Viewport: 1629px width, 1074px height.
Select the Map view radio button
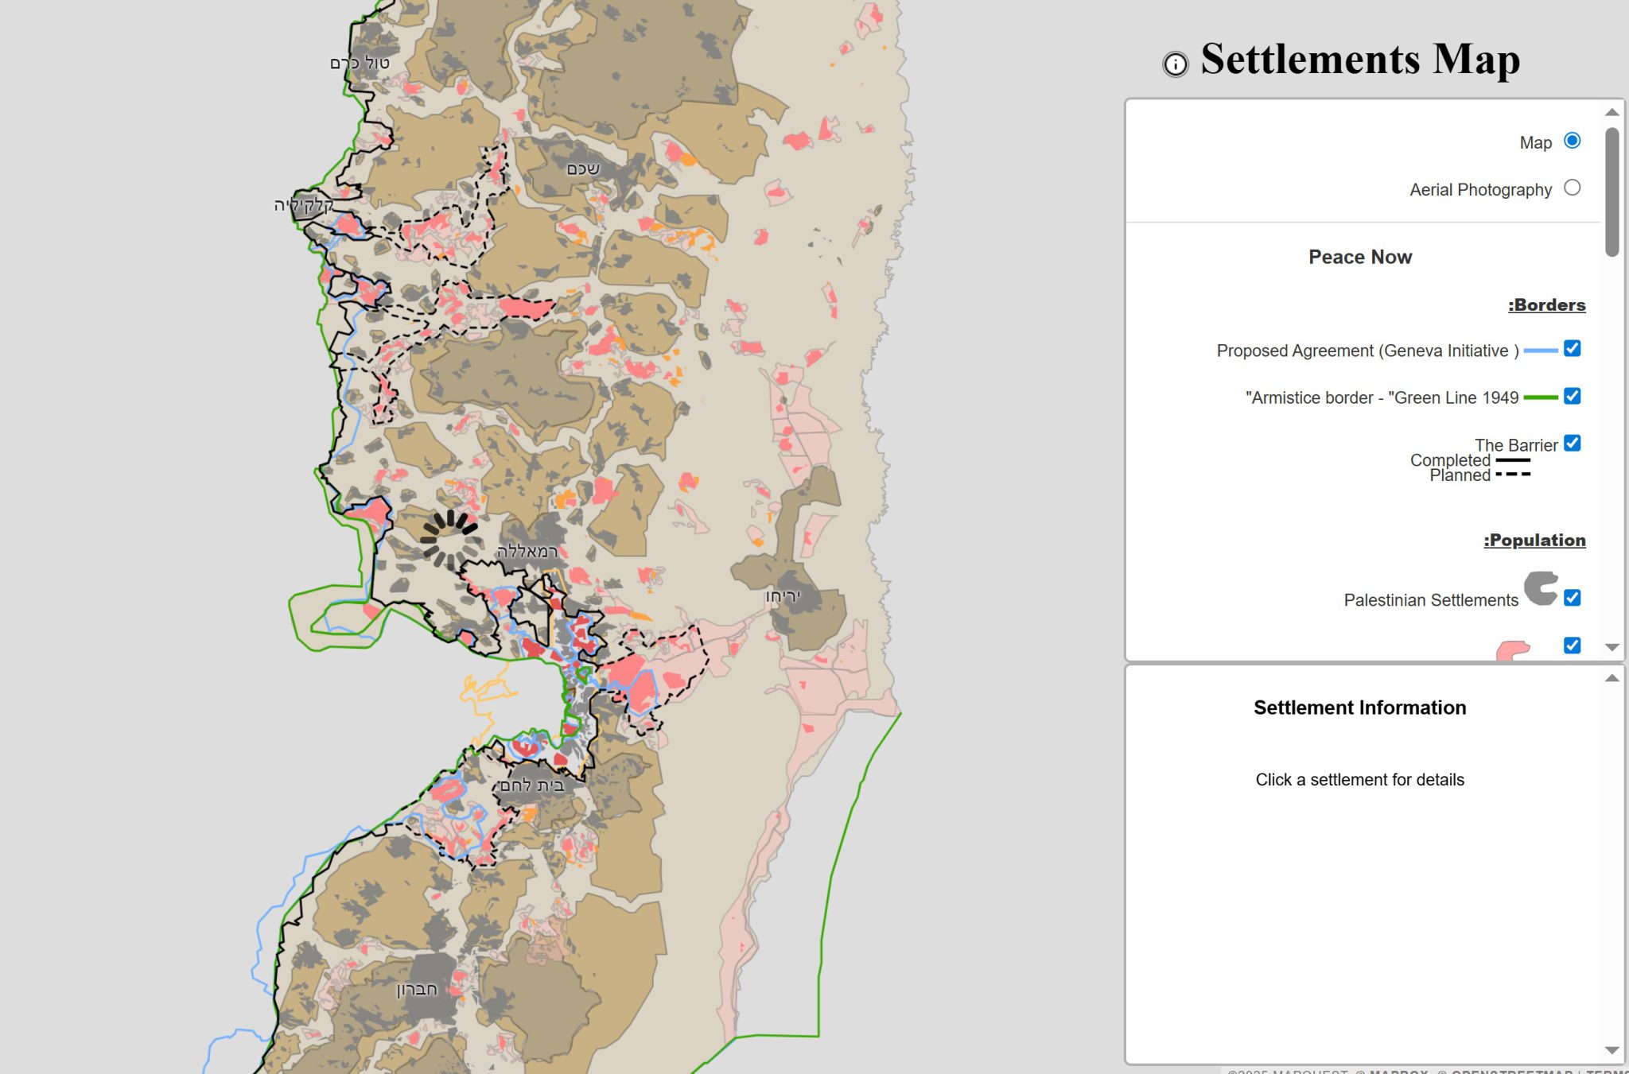[x=1571, y=142]
